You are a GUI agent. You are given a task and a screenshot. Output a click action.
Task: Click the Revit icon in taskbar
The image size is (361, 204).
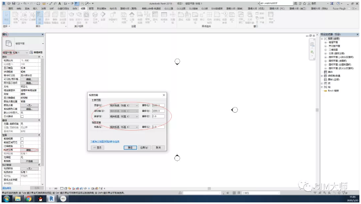coord(51,199)
